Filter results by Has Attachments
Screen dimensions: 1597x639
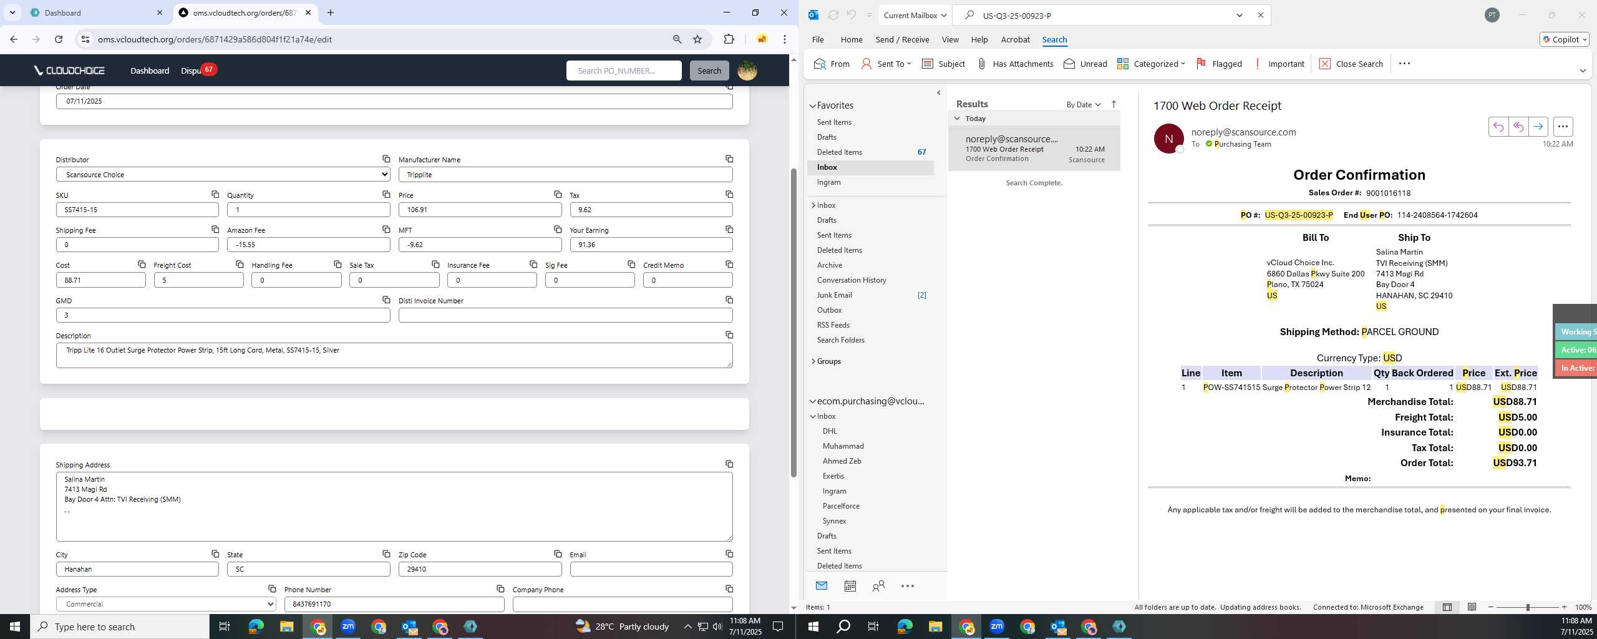click(1014, 64)
